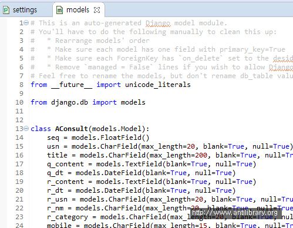Click 'r_nm' on line 22

[55, 208]
